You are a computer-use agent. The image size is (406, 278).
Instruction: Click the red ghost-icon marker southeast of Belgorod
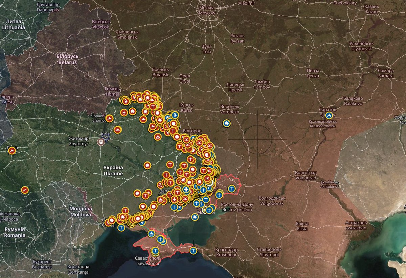[x=207, y=155]
